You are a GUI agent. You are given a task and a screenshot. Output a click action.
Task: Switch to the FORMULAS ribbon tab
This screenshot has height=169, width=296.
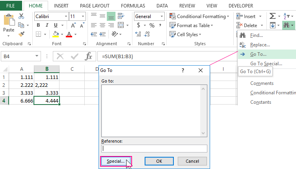[x=132, y=6]
